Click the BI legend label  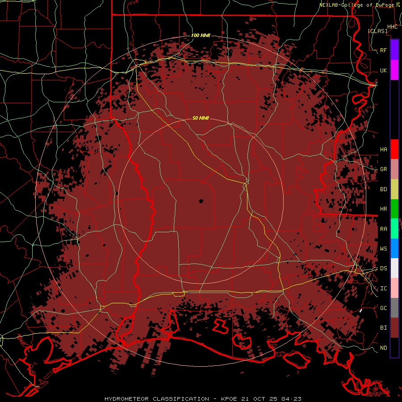coord(383,328)
